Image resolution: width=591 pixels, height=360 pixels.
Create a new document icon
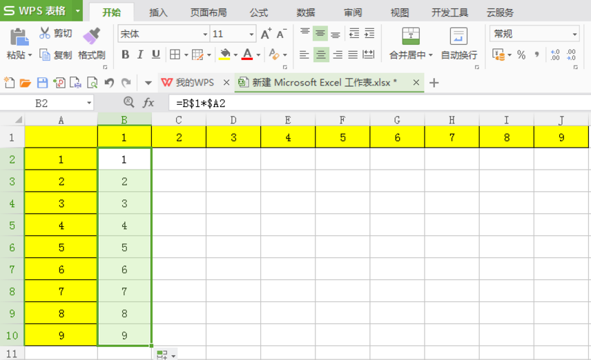(9, 82)
